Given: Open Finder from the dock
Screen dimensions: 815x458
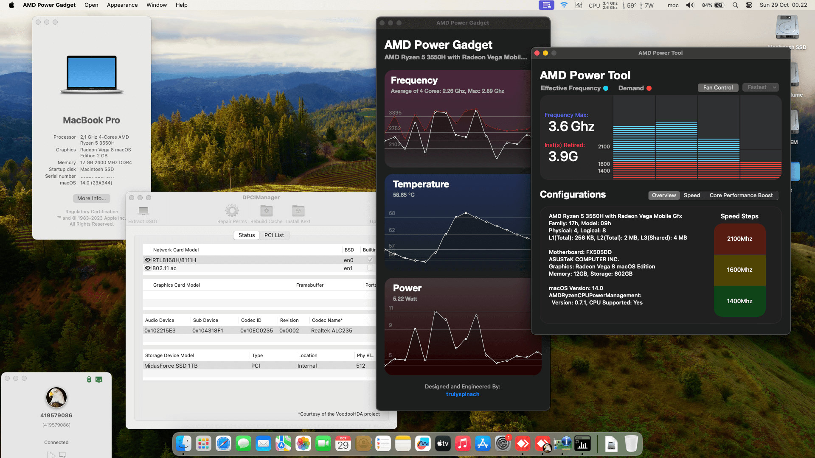Looking at the screenshot, I should click(x=183, y=444).
